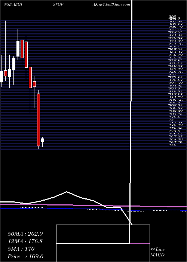Click the 50MA : 202.9 readout
The image size is (187, 262).
[x=25, y=234]
